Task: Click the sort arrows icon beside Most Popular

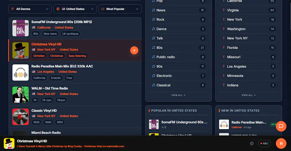Action: click(x=103, y=9)
